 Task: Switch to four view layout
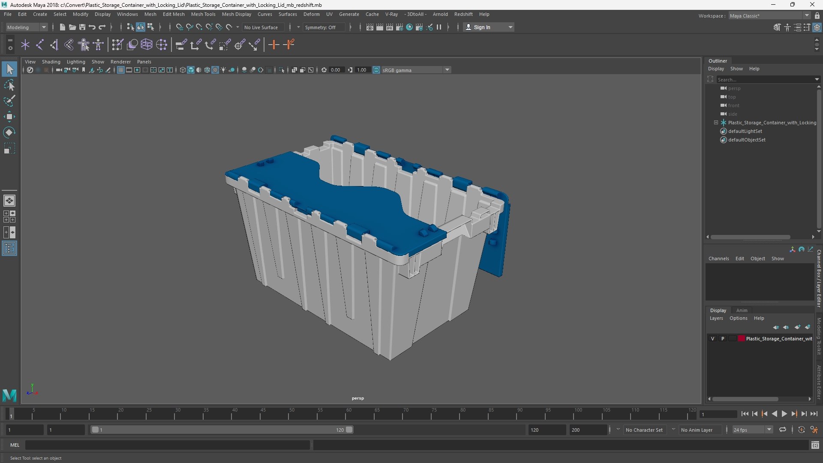click(x=9, y=216)
